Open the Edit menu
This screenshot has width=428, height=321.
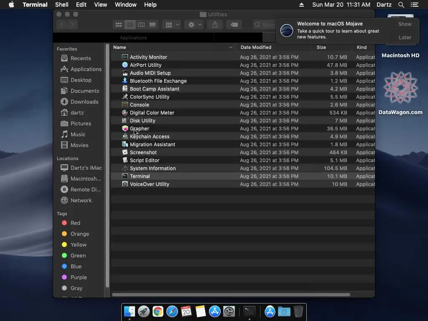coord(81,5)
